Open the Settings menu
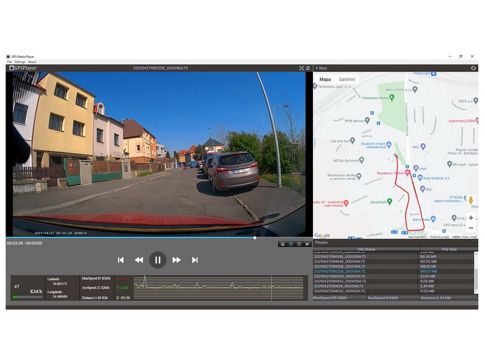This screenshot has height=363, width=484. pyautogui.click(x=20, y=62)
